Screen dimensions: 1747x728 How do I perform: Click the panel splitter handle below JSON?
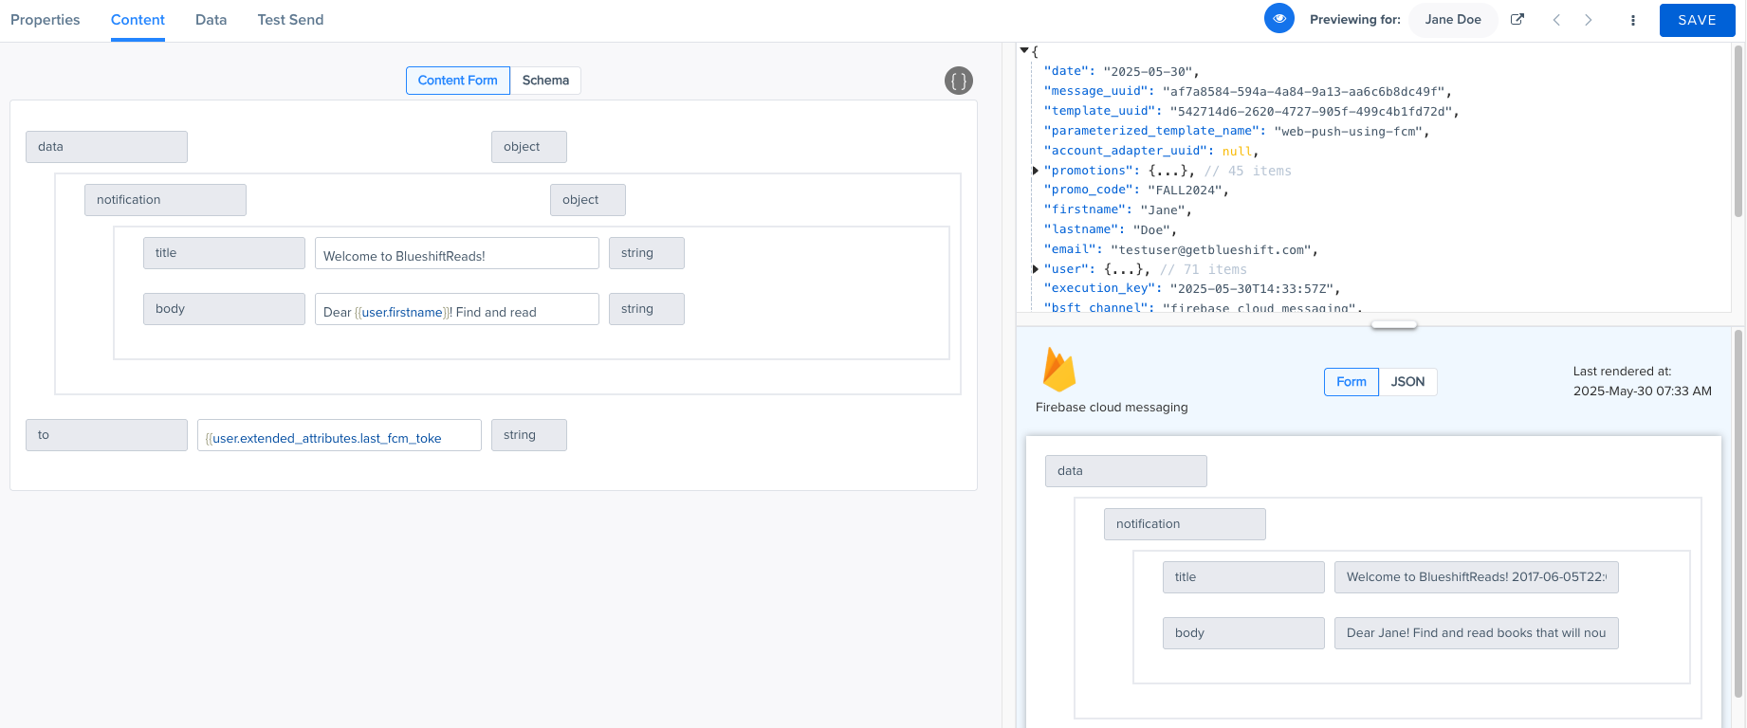pyautogui.click(x=1394, y=325)
